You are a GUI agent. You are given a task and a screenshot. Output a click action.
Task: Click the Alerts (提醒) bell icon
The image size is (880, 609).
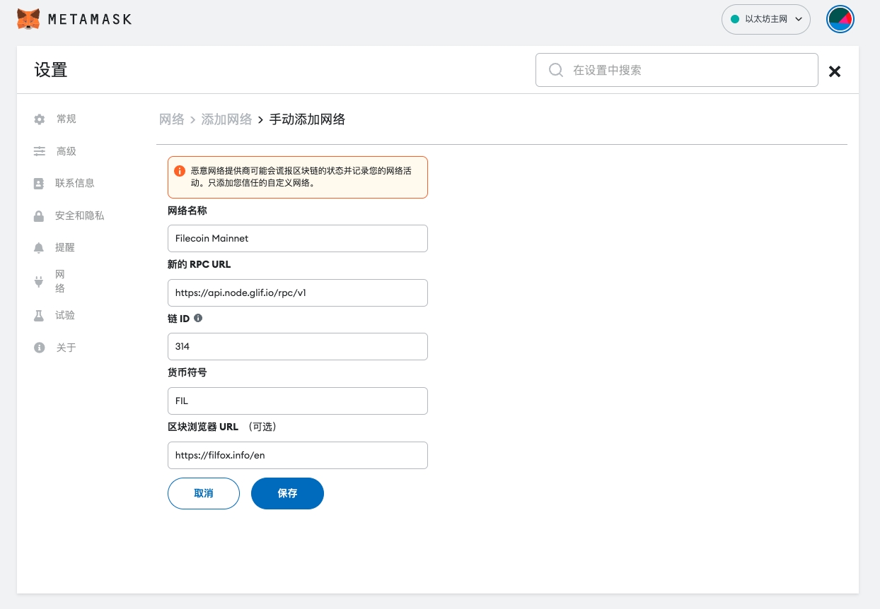(x=39, y=248)
